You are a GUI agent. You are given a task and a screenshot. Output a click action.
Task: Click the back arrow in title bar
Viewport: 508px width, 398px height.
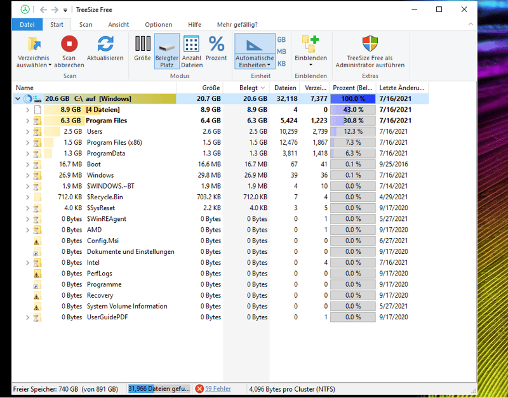43,10
